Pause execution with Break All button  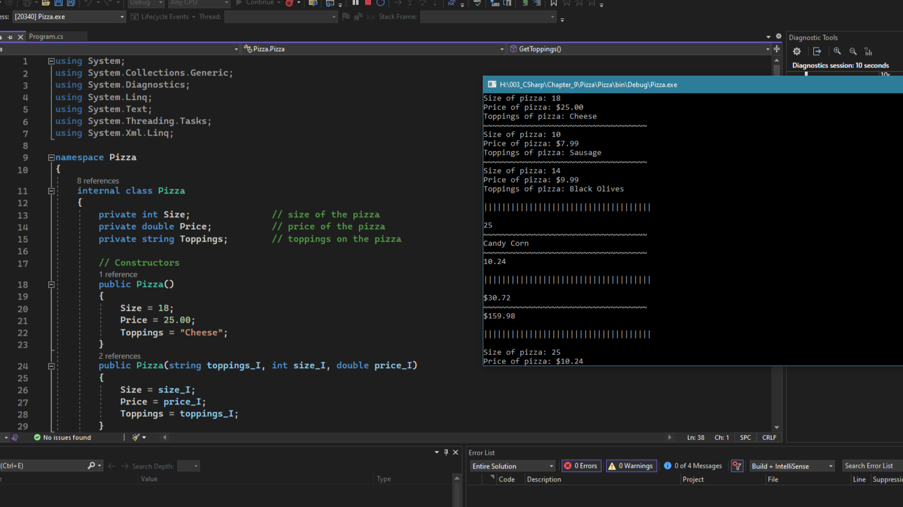click(x=356, y=3)
